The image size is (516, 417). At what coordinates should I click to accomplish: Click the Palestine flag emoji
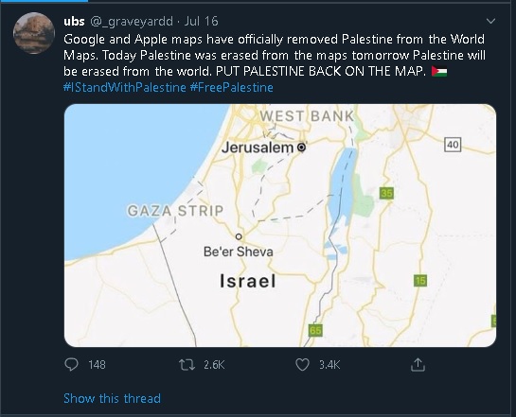tap(439, 71)
